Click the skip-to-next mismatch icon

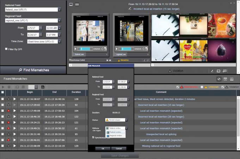click(110, 60)
